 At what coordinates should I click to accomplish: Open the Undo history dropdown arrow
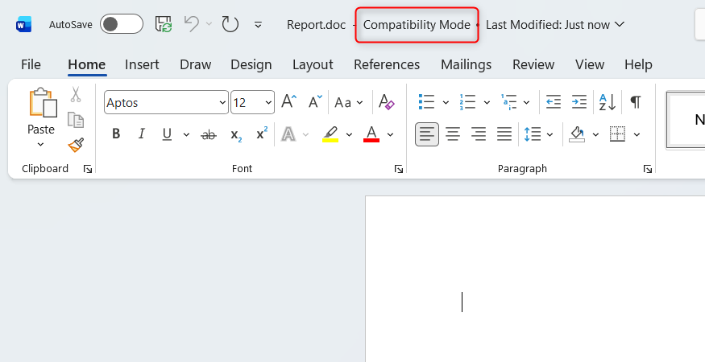coord(209,24)
